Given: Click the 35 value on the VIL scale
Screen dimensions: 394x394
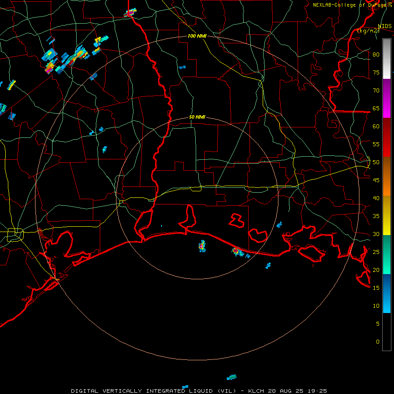Looking at the screenshot, I should pyautogui.click(x=376, y=216).
